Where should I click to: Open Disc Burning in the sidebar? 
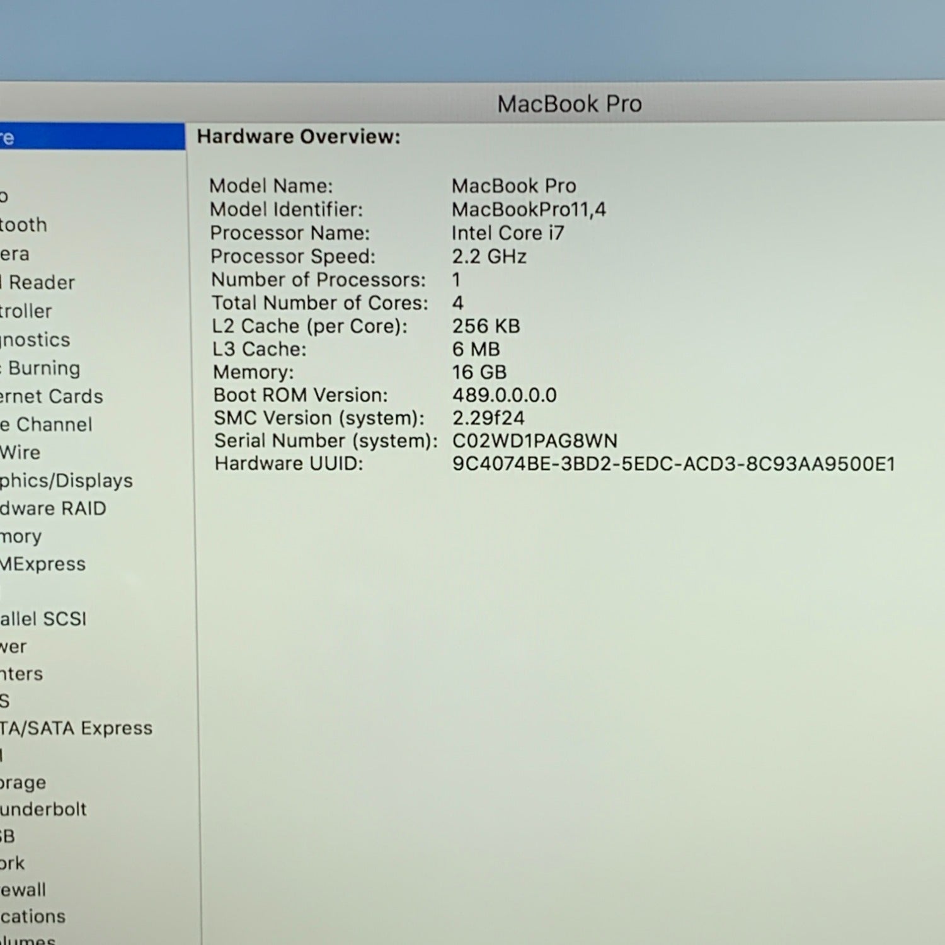pyautogui.click(x=42, y=368)
